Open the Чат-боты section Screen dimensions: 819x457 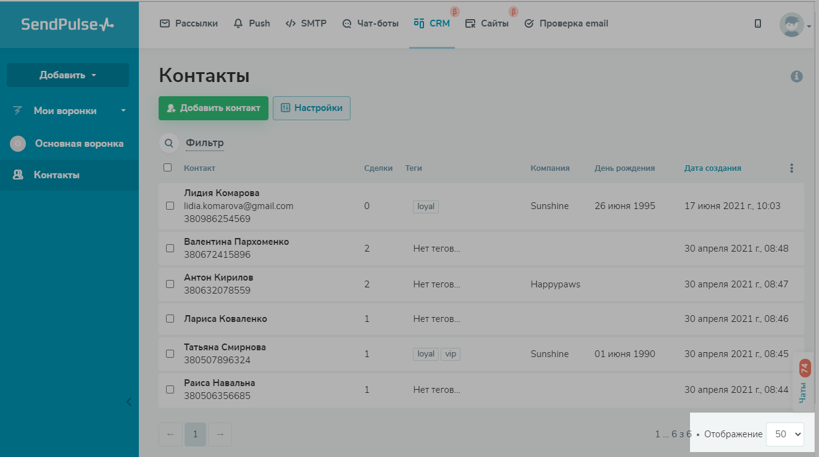pos(370,23)
